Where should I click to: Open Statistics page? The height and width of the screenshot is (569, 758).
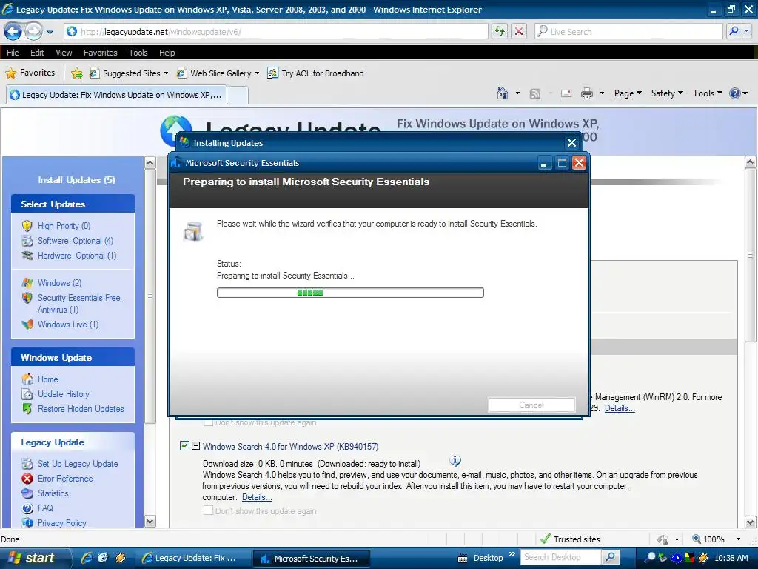coord(53,493)
